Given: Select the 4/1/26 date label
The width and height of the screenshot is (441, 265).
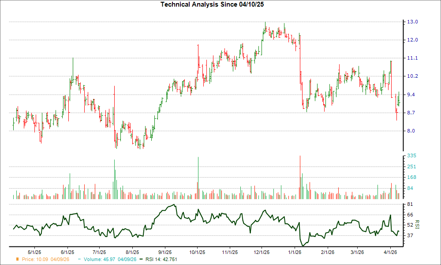Looking at the screenshot, I should pyautogui.click(x=390, y=252).
